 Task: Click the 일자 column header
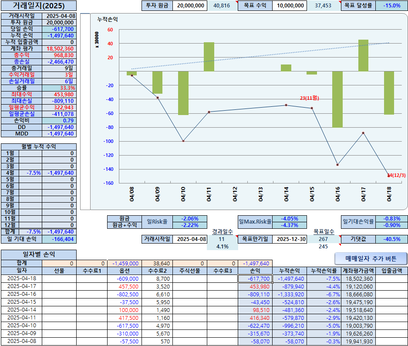tap(22, 271)
